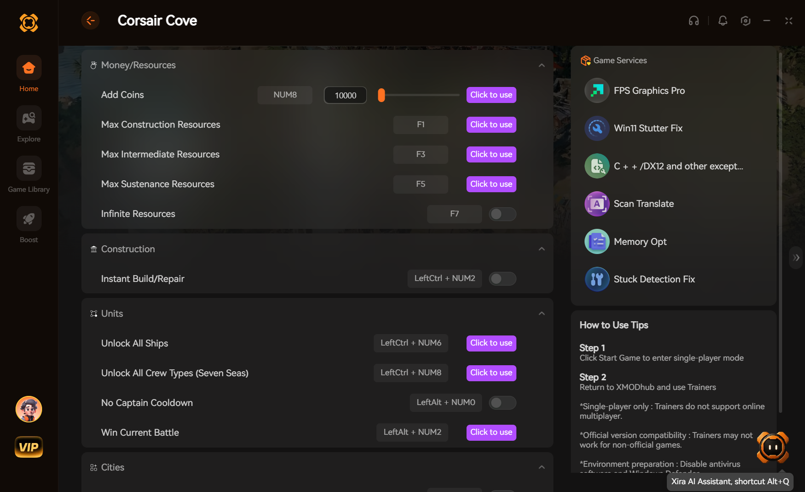The width and height of the screenshot is (805, 492).
Task: Click the Add Coins slider handle
Action: tap(381, 95)
